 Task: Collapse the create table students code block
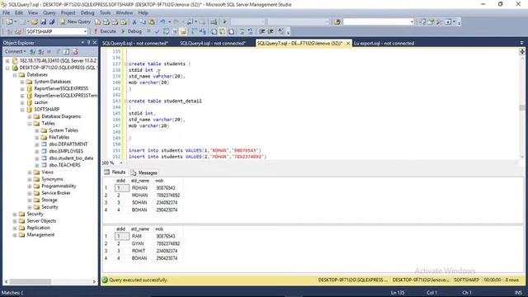click(126, 64)
